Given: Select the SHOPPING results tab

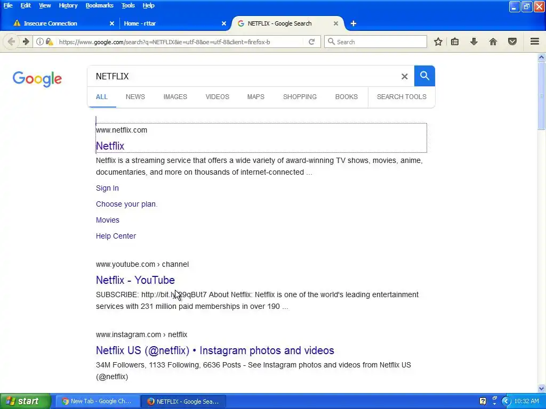Looking at the screenshot, I should 300,97.
